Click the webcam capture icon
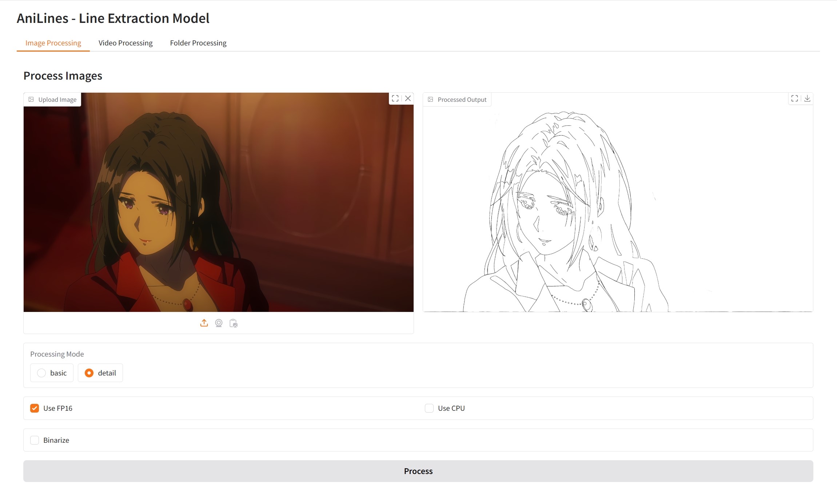 [219, 323]
